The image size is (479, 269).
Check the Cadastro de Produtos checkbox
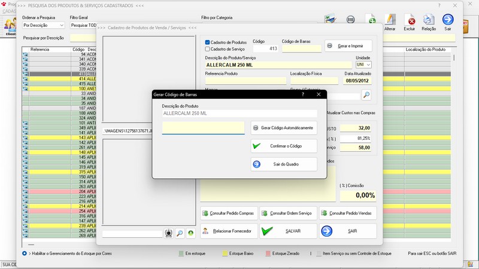(207, 42)
